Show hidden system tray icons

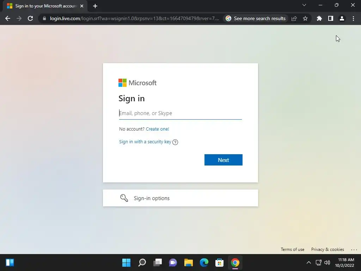click(309, 263)
